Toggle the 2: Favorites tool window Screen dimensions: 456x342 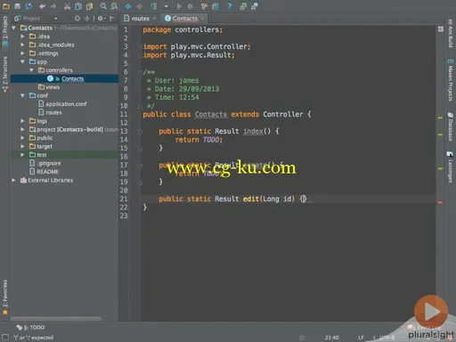click(5, 297)
